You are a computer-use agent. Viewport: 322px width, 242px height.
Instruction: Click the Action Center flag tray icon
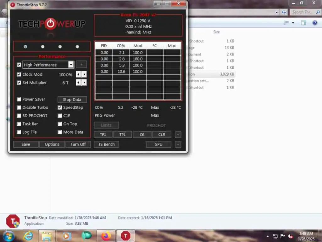tap(283, 236)
